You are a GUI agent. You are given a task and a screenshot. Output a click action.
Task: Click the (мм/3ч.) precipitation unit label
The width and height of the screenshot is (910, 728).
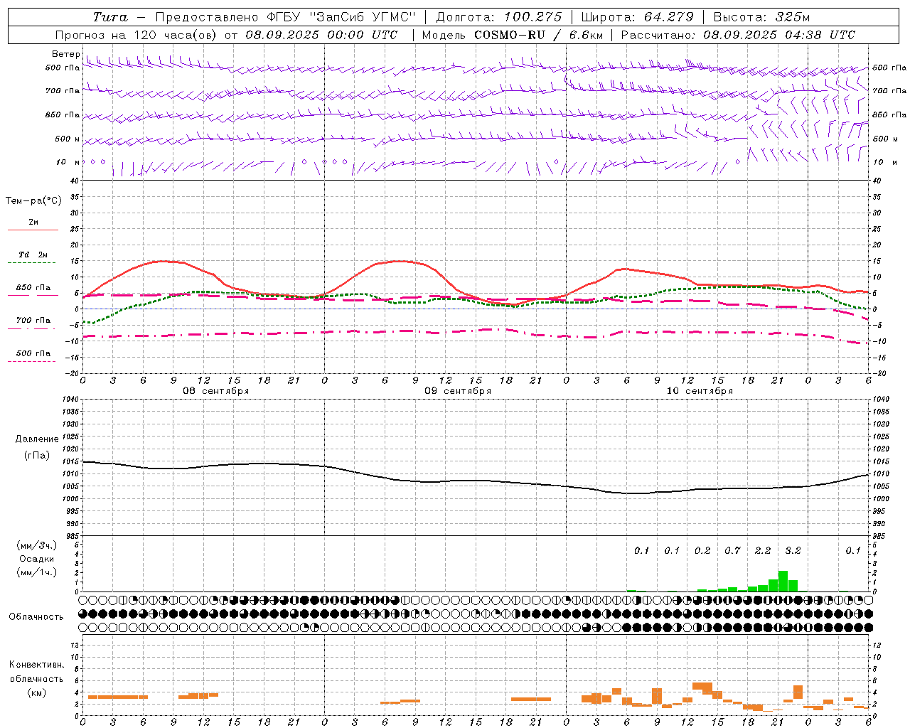point(37,545)
